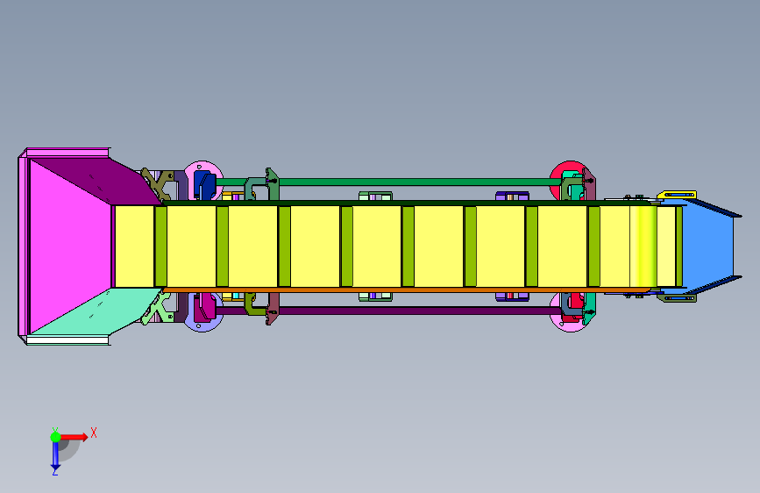
Task: Select the large magenta inlet hopper face
Action: click(x=69, y=246)
